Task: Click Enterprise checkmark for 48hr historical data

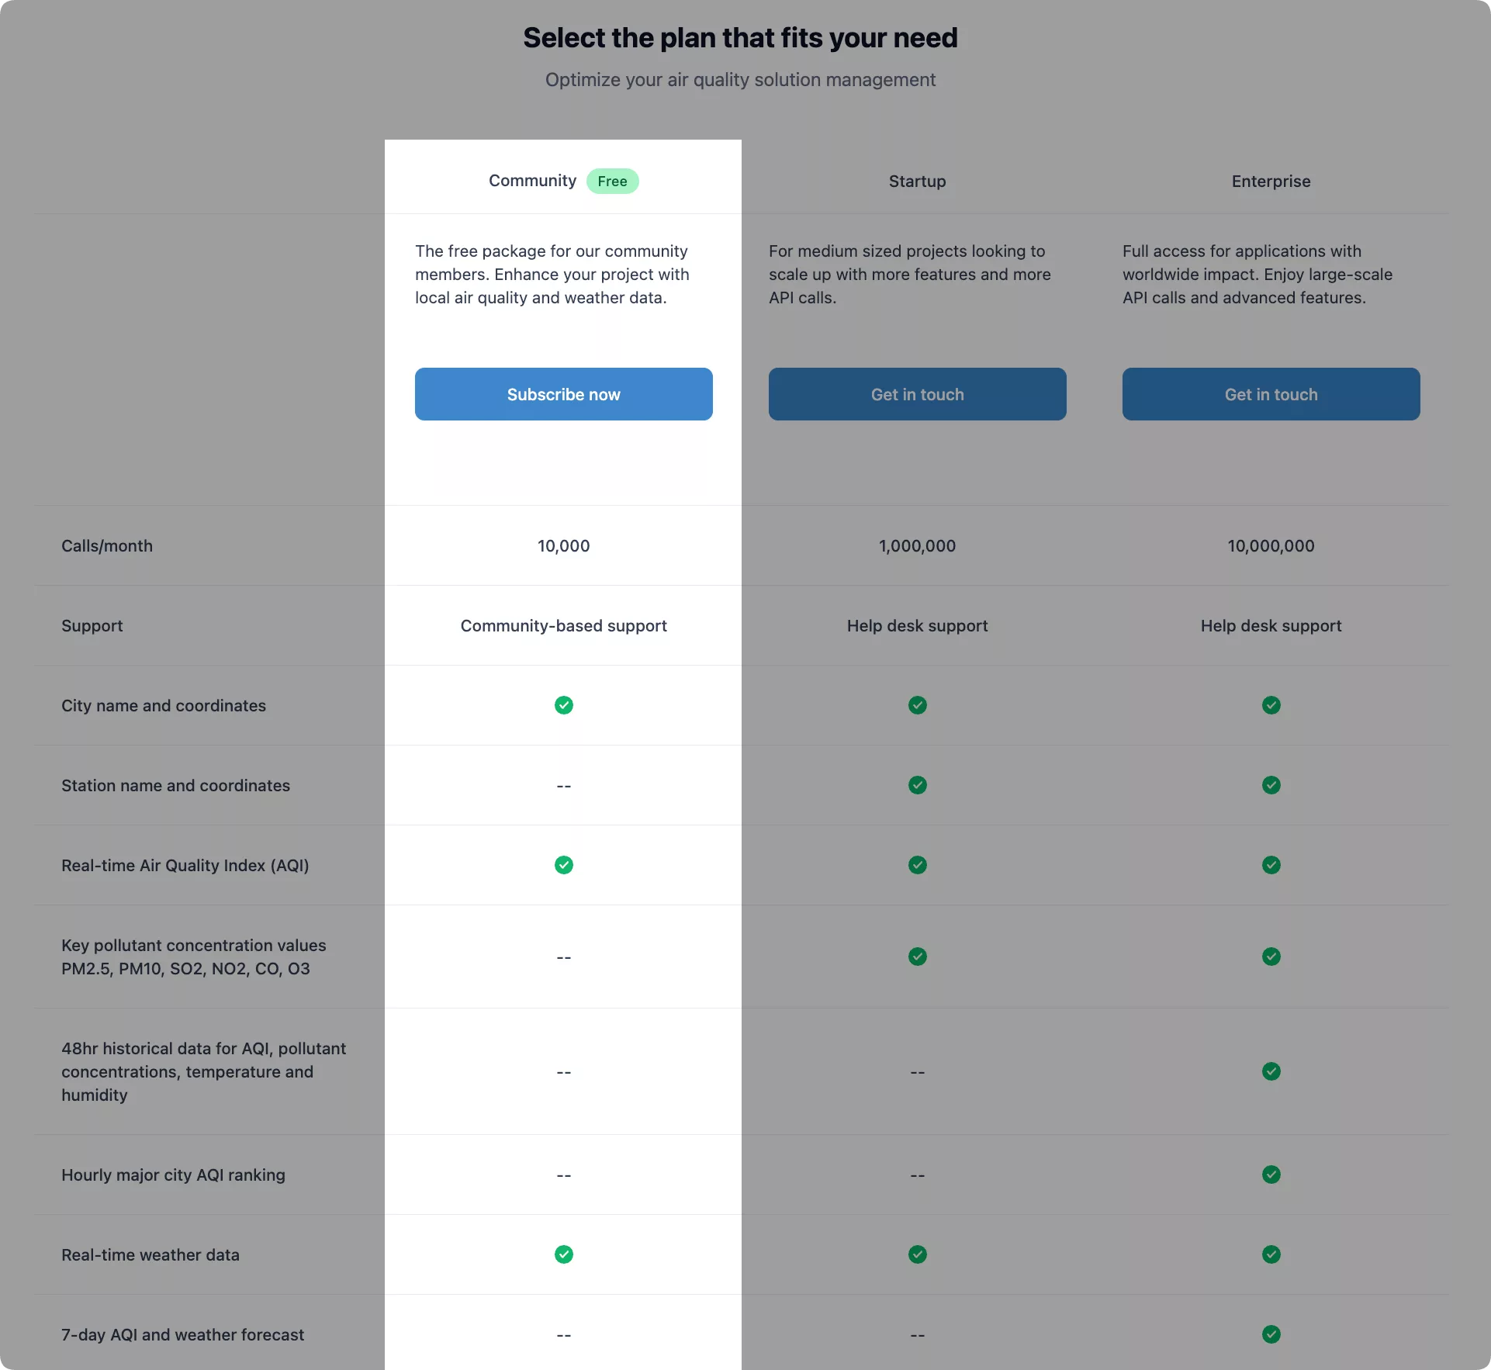Action: [x=1271, y=1071]
